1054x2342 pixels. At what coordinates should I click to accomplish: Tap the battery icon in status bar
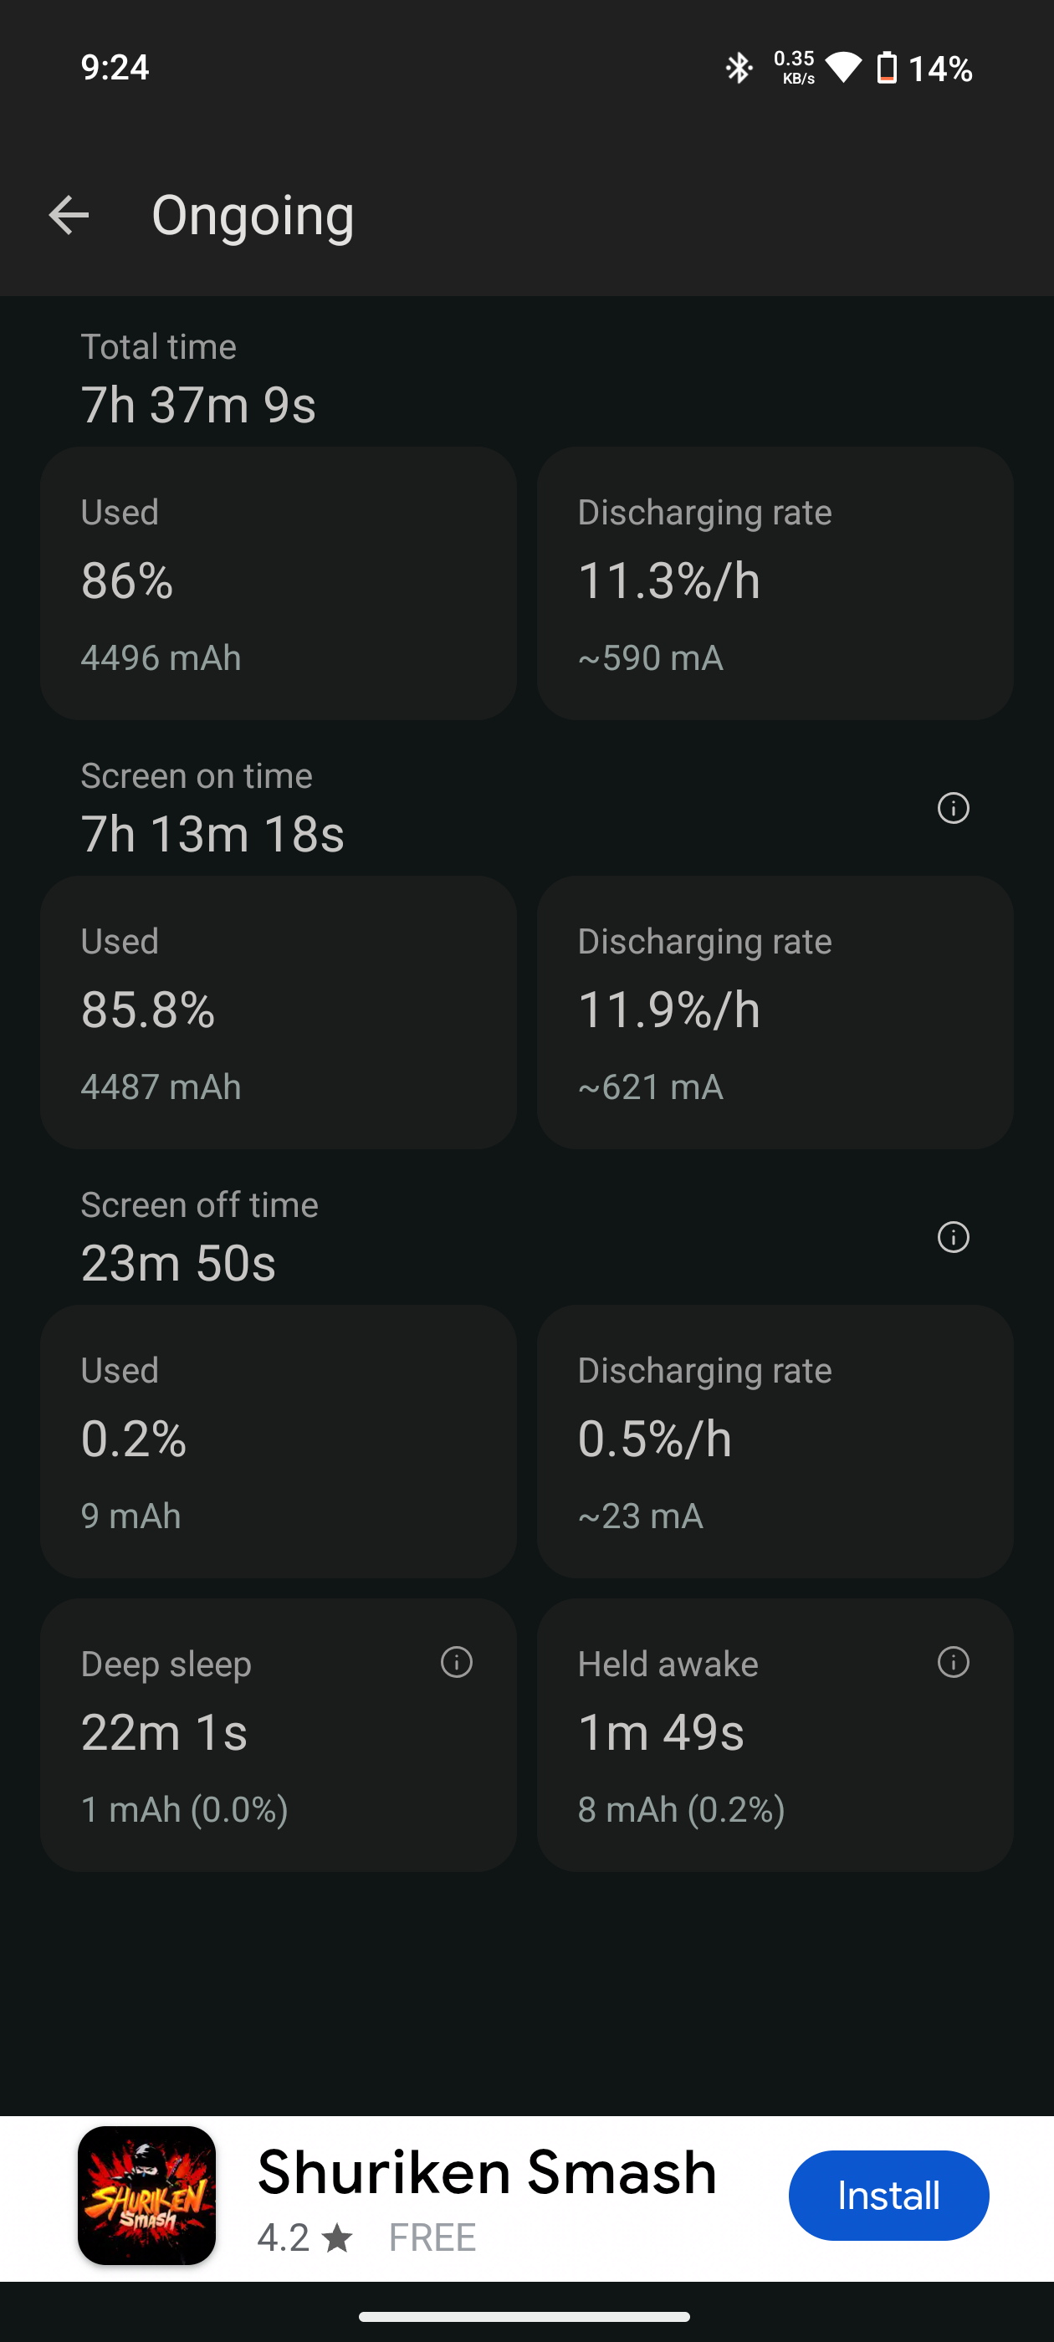(886, 69)
